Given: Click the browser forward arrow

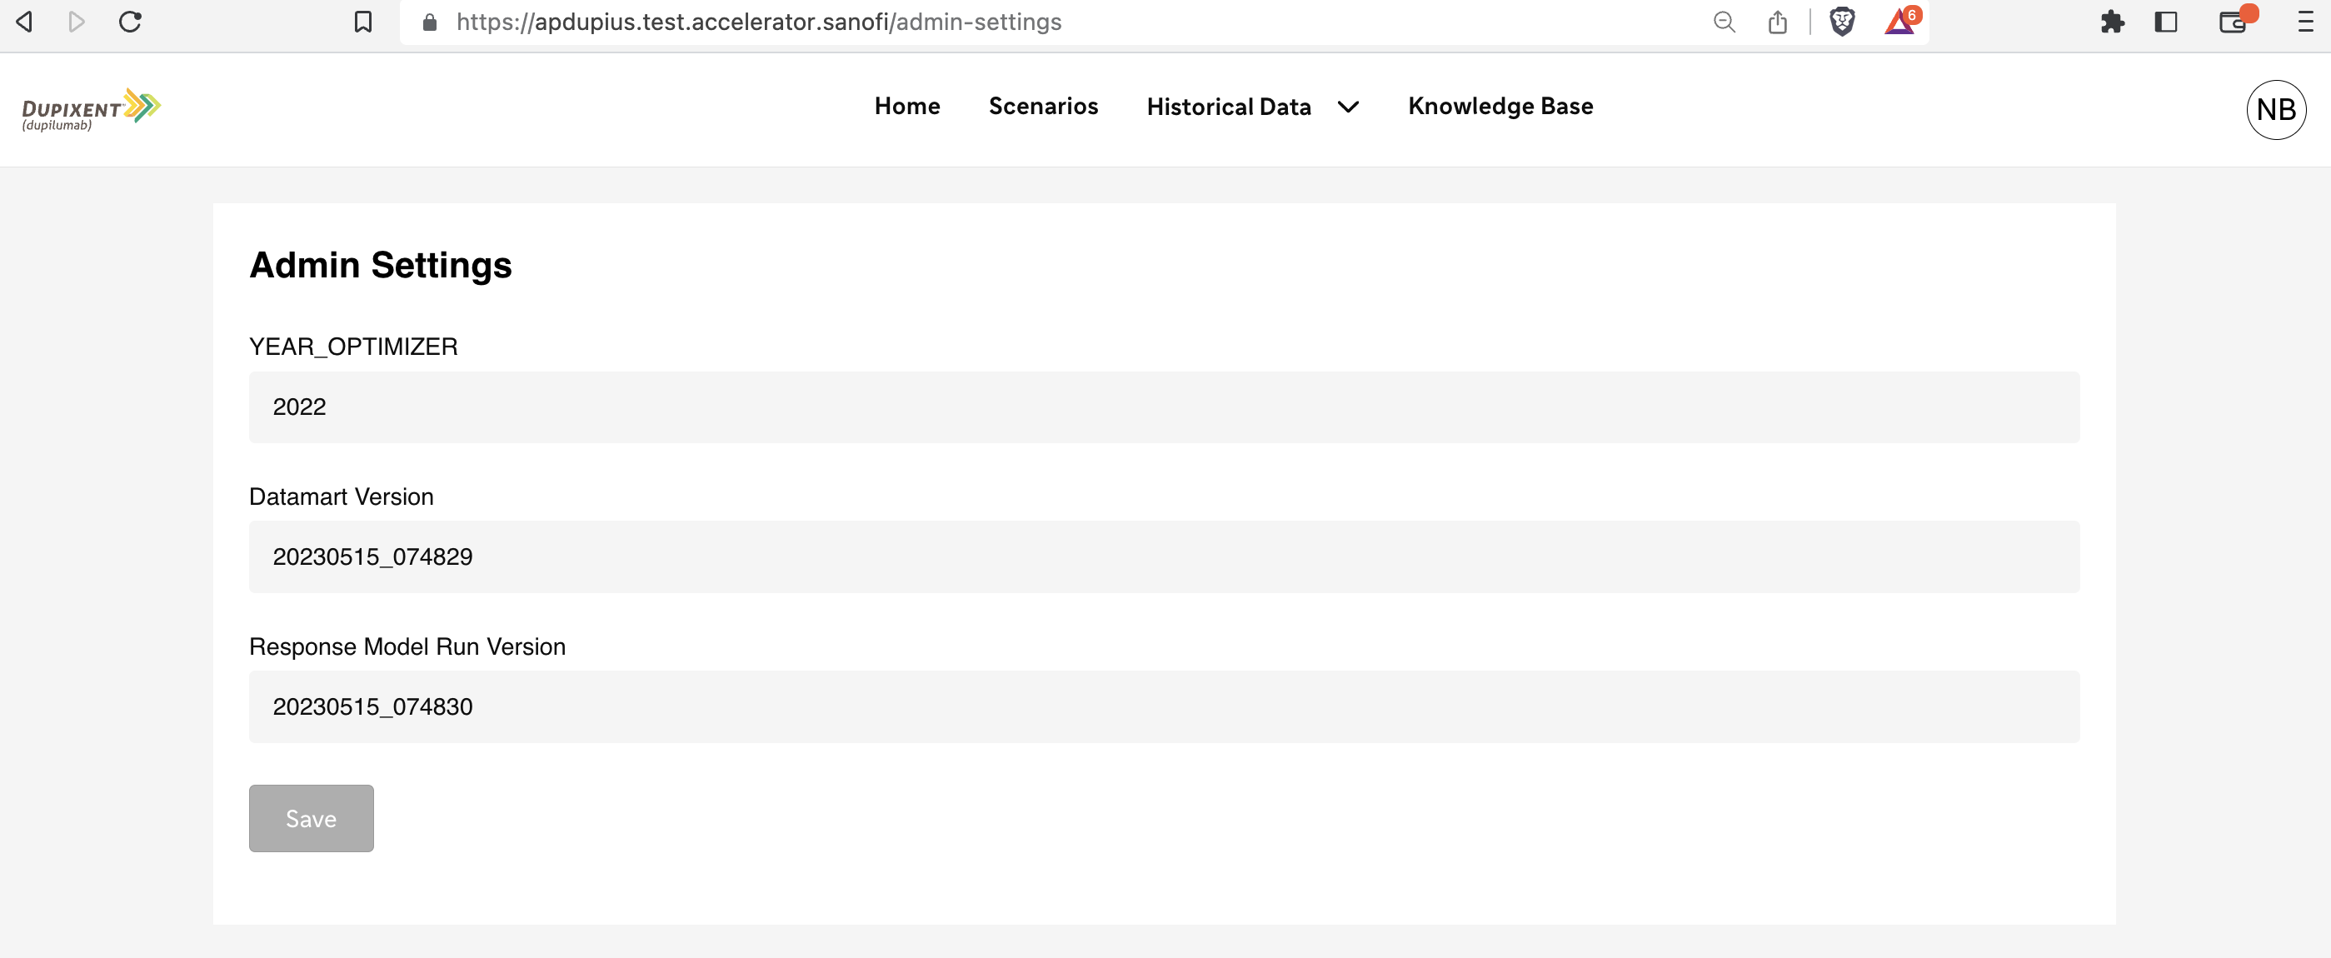Looking at the screenshot, I should pos(77,22).
